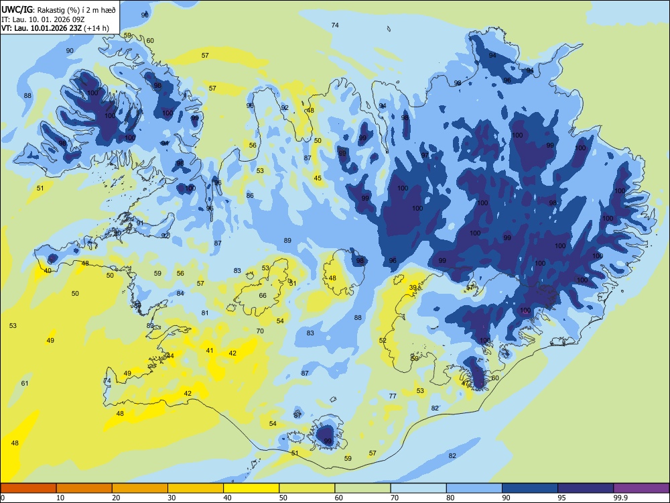Click the humidity value 84 on the map
This screenshot has width=670, height=503.
pos(180,294)
